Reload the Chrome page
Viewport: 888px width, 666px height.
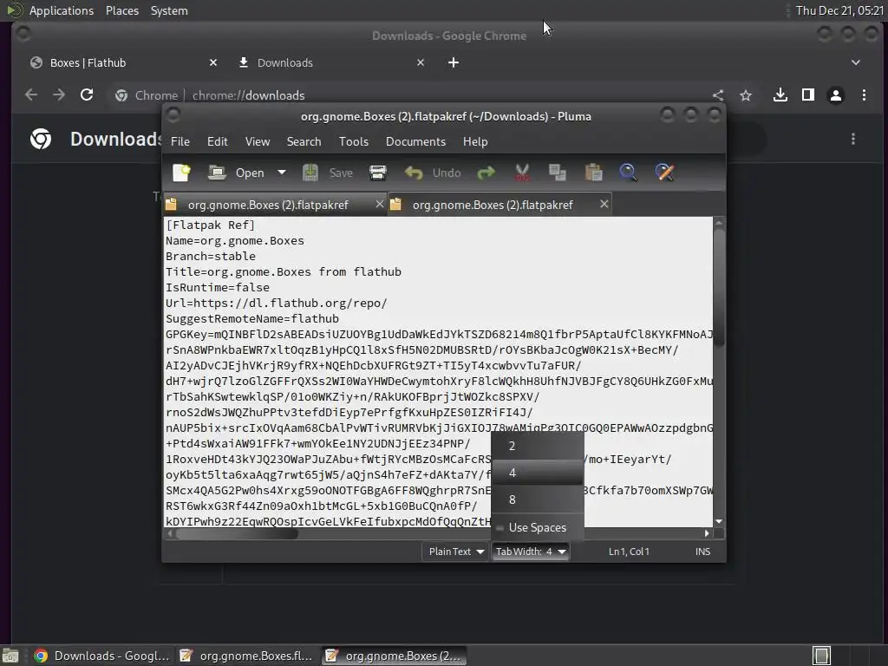click(87, 95)
